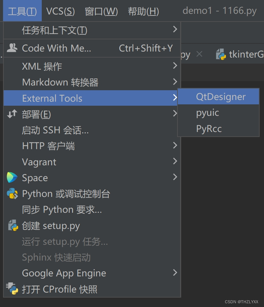Click the colorful Space logo icon
Screen dimensions: 264x307
[x=12, y=177]
